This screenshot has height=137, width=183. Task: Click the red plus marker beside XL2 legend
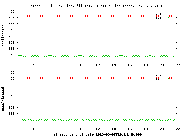(168, 75)
